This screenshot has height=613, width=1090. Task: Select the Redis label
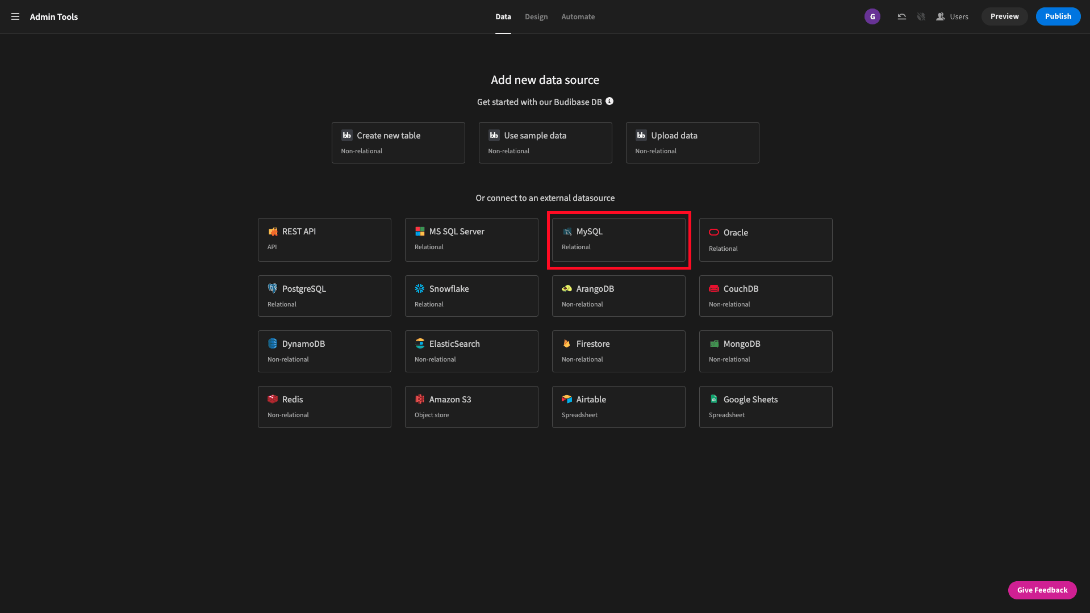pos(293,400)
